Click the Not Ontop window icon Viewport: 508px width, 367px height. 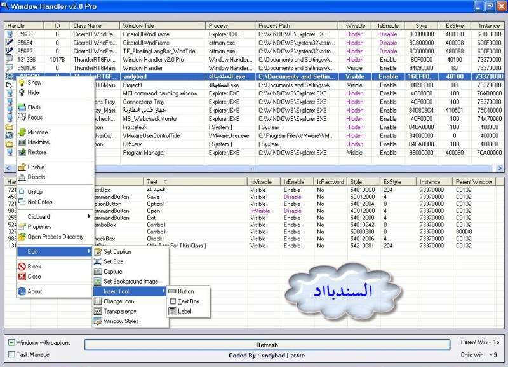point(22,202)
